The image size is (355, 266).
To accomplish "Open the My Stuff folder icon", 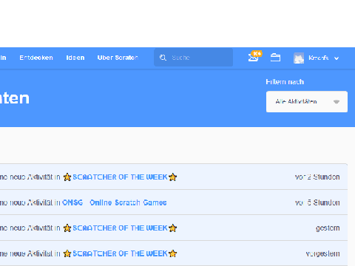I will click(275, 58).
